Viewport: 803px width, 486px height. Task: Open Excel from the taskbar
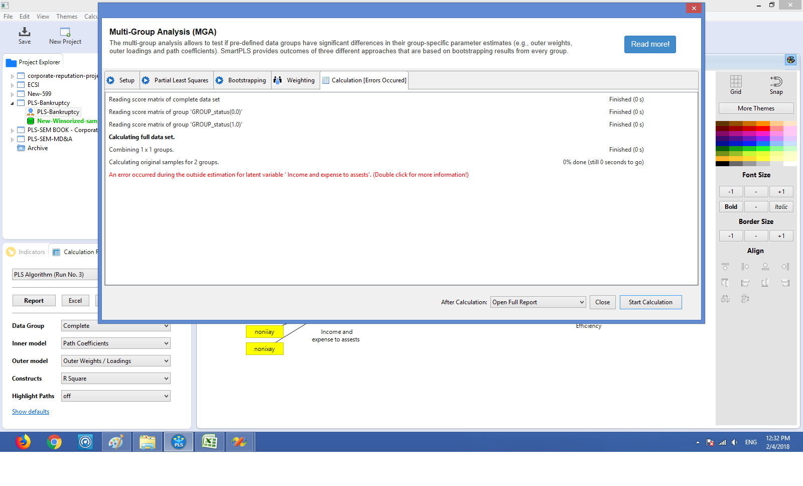point(210,442)
